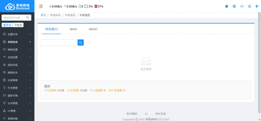Screen dimensions: 261x121
Task: Open the 官方网站 footer link
Action: click(x=132, y=114)
